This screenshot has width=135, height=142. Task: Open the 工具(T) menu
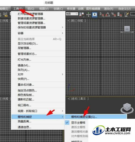pos(18,9)
